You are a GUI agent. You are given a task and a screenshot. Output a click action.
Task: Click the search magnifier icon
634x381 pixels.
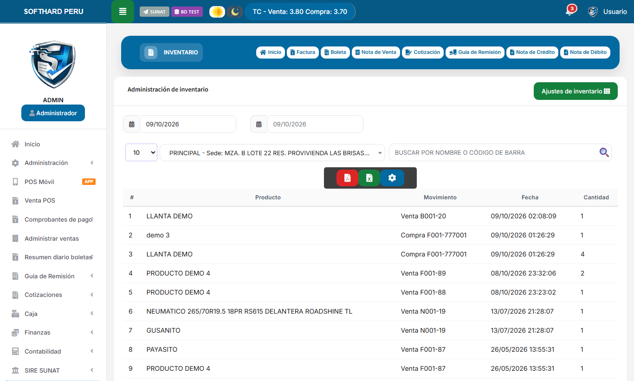(604, 152)
